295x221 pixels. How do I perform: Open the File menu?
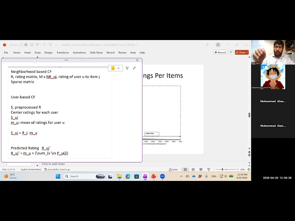point(6,52)
